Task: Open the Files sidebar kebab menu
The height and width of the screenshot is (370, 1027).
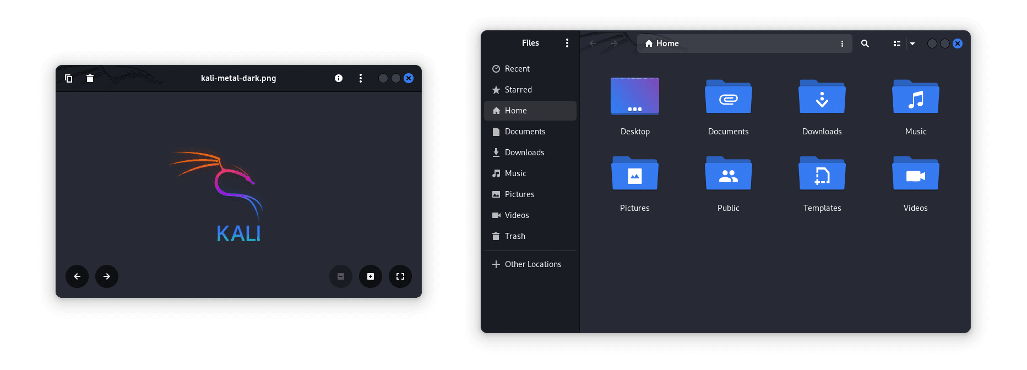Action: click(567, 43)
